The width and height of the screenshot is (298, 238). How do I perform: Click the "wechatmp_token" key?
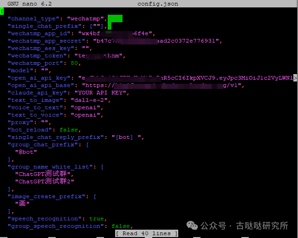(x=37, y=56)
